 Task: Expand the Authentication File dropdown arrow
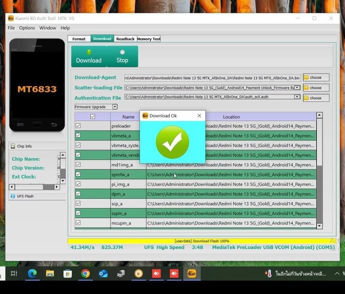click(297, 97)
